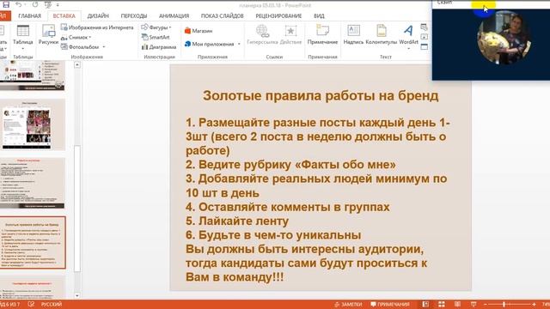Open the ПЕРЕХОДЫ tab
Image resolution: width=550 pixels, height=309 pixels.
[134, 15]
